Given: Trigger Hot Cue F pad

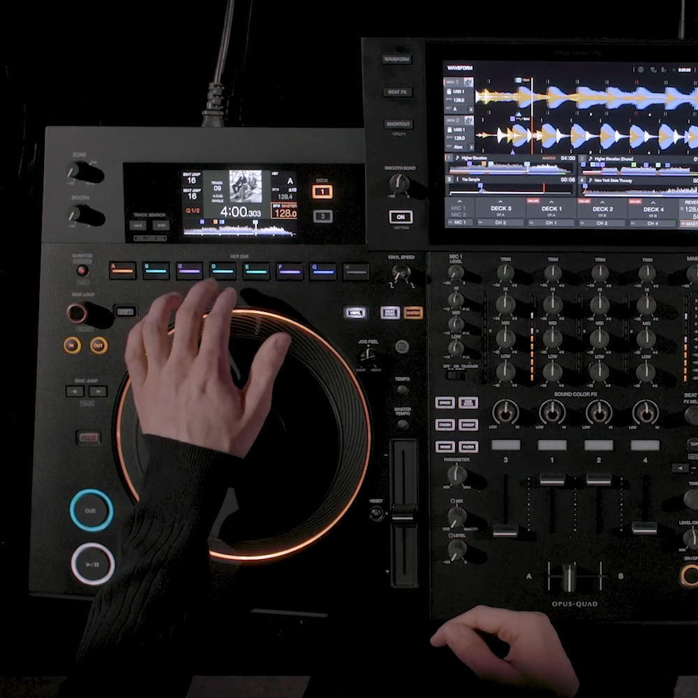Looking at the screenshot, I should coord(290,271).
